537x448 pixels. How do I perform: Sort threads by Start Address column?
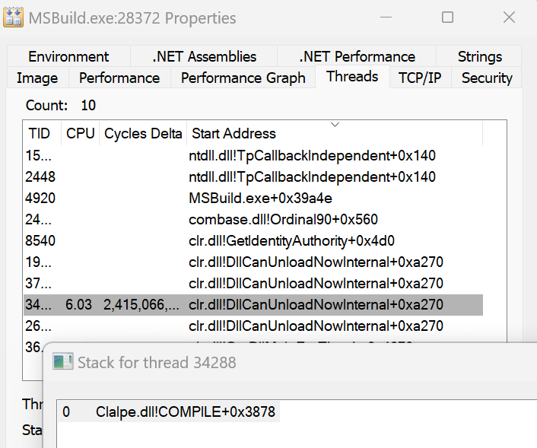click(x=335, y=133)
